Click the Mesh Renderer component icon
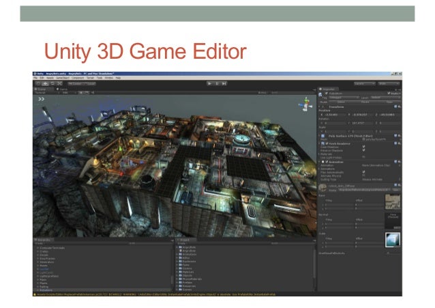This screenshot has width=435, height=308. click(323, 143)
